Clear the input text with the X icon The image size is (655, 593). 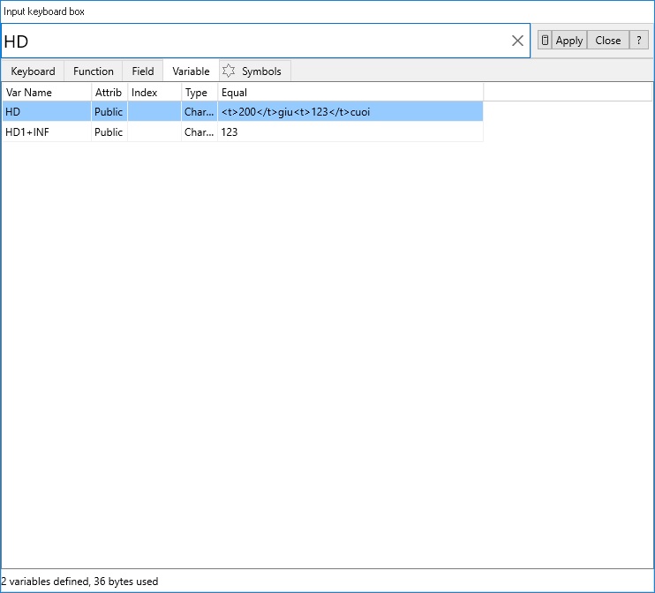point(518,41)
